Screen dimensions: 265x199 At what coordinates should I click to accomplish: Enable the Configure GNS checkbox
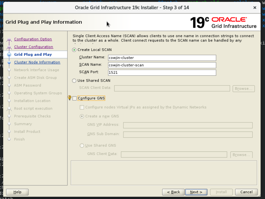click(x=74, y=98)
